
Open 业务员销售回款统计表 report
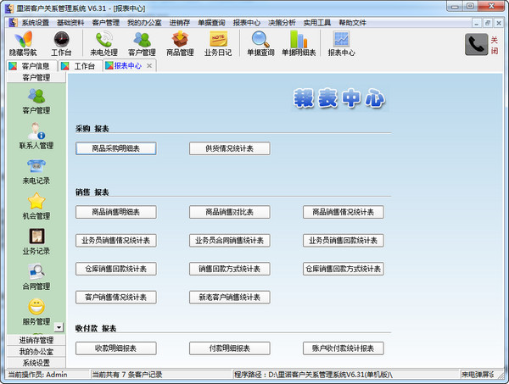[x=343, y=241]
